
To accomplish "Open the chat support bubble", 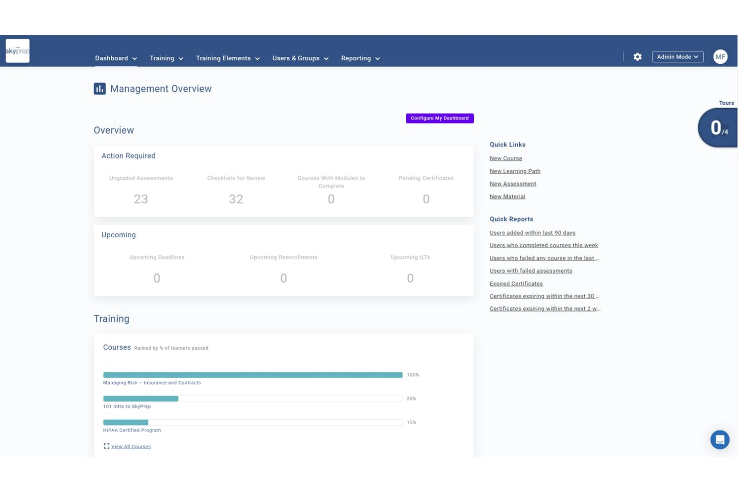I will click(x=720, y=439).
